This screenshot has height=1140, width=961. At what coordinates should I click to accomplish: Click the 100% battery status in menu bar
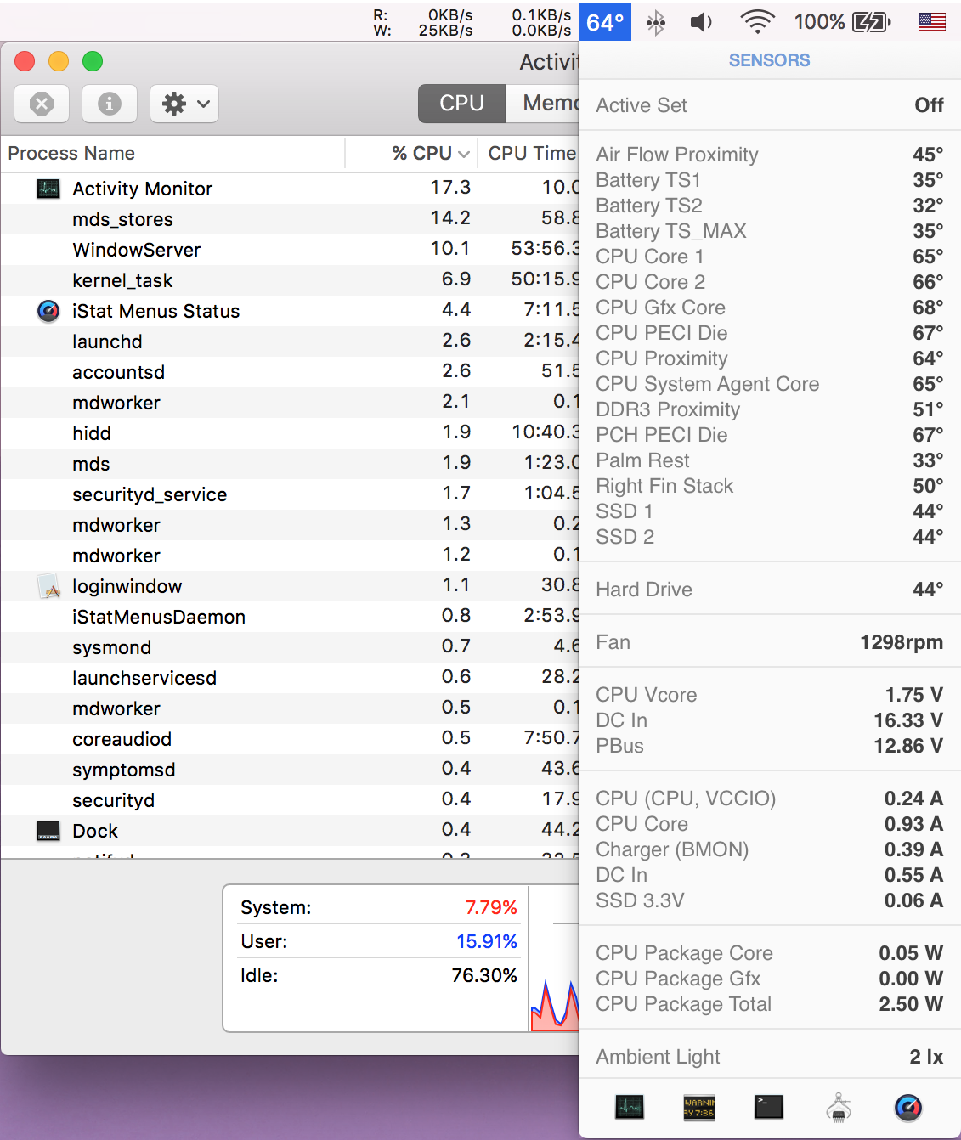pyautogui.click(x=842, y=22)
